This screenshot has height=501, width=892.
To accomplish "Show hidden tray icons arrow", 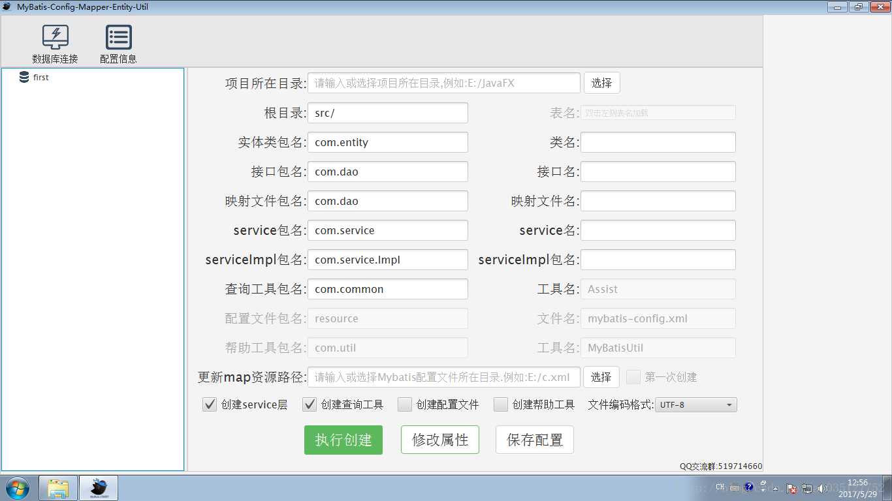I will [x=775, y=488].
